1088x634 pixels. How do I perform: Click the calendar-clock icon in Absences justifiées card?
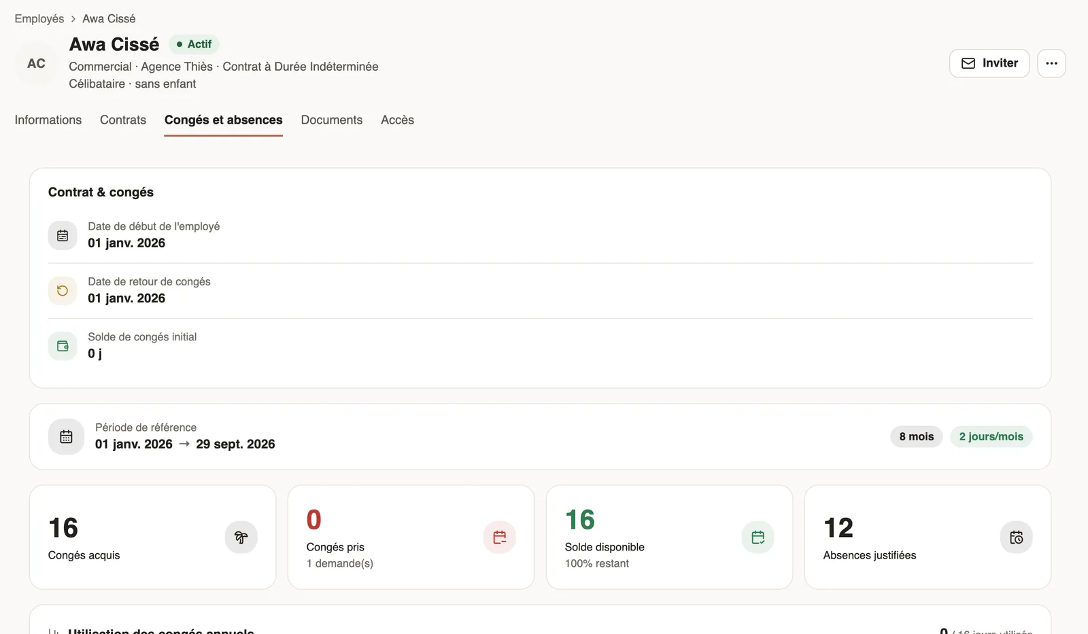[x=1016, y=538]
